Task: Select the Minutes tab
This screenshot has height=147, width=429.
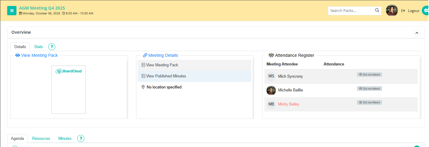Action: [x=65, y=138]
